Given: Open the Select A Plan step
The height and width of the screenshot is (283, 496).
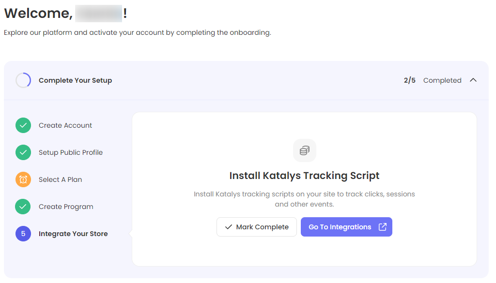Looking at the screenshot, I should point(61,179).
